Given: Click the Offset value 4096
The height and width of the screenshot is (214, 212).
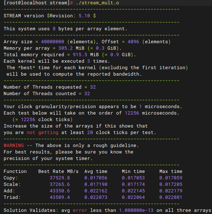Looking at the screenshot, I should tap(133, 42).
